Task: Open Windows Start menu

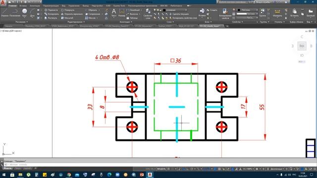Action: (4, 175)
